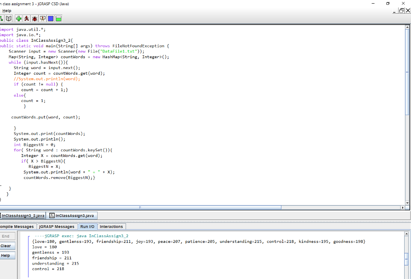This screenshot has height=279, width=411.
Task: Click the "understanding = 215" output line
Action: point(55,263)
